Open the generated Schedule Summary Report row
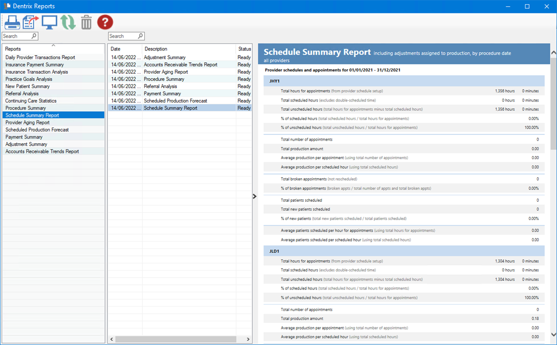Image resolution: width=557 pixels, height=345 pixels. point(171,108)
